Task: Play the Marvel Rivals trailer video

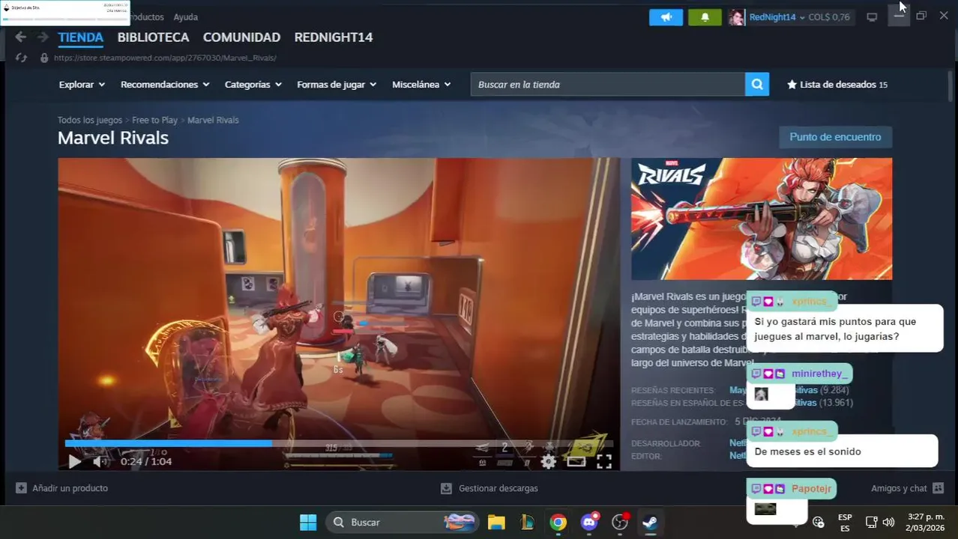Action: point(74,462)
